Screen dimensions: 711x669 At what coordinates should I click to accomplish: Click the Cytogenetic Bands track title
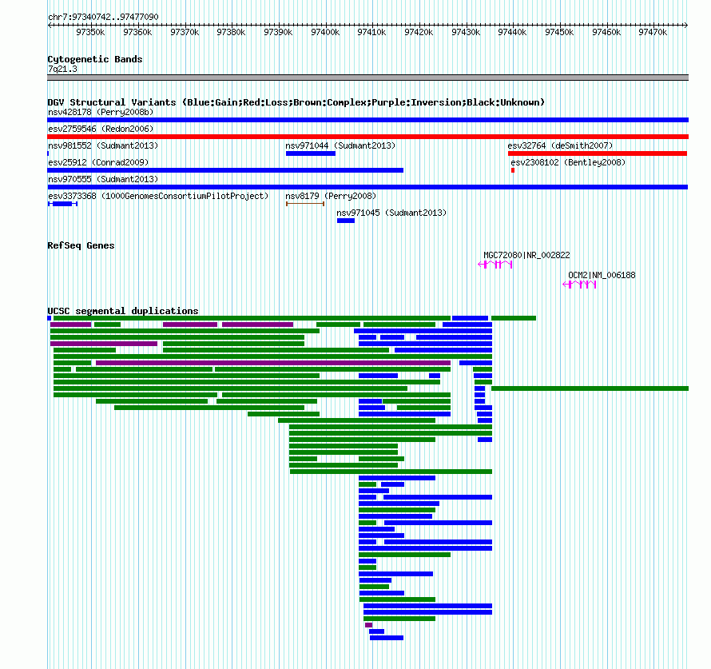95,59
